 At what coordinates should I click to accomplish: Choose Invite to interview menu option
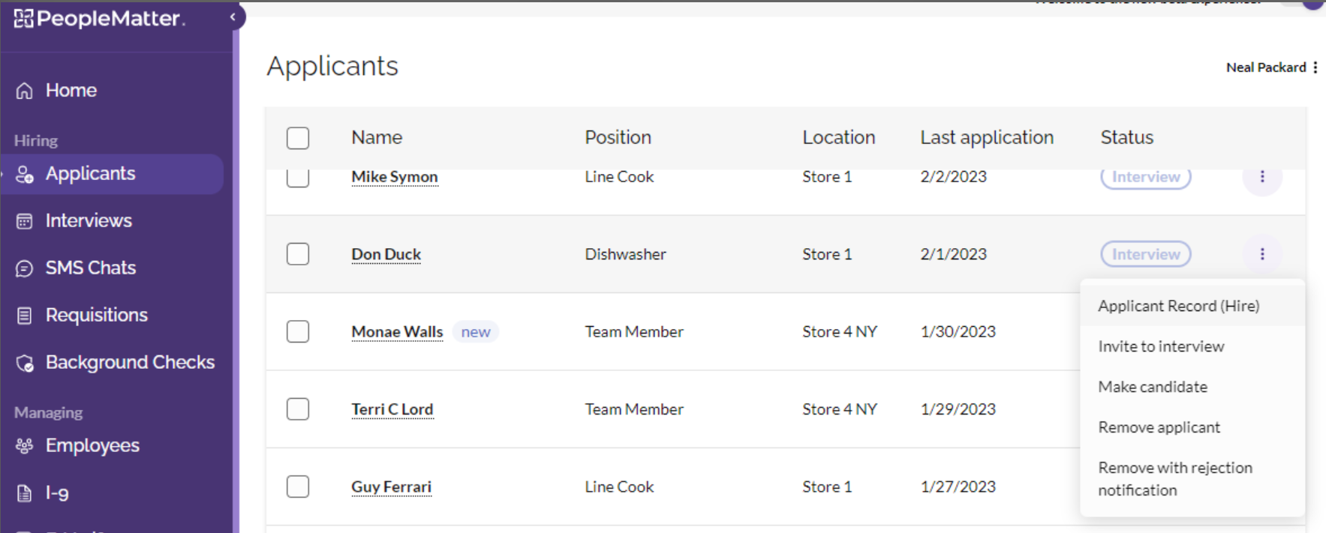click(1161, 346)
